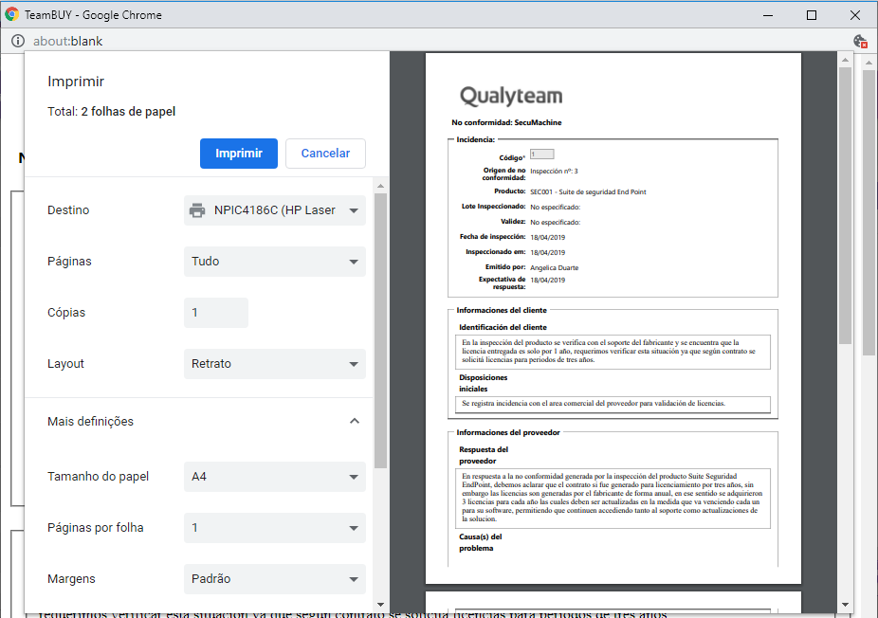
Task: Close the Chrome window
Action: [855, 15]
